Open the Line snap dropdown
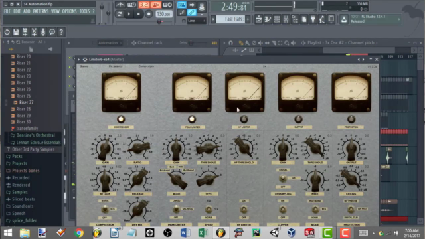Screen dimensions: 425x239 click(x=197, y=21)
